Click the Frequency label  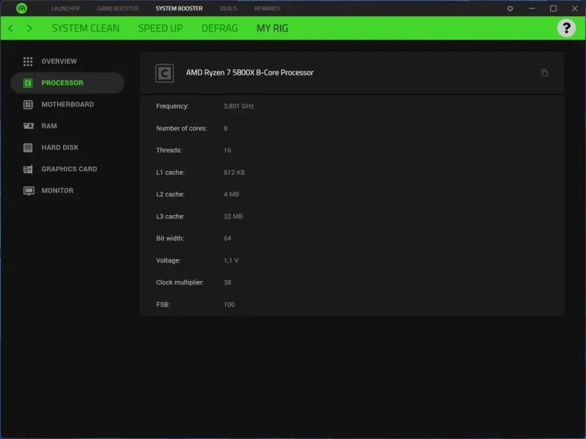click(x=172, y=106)
